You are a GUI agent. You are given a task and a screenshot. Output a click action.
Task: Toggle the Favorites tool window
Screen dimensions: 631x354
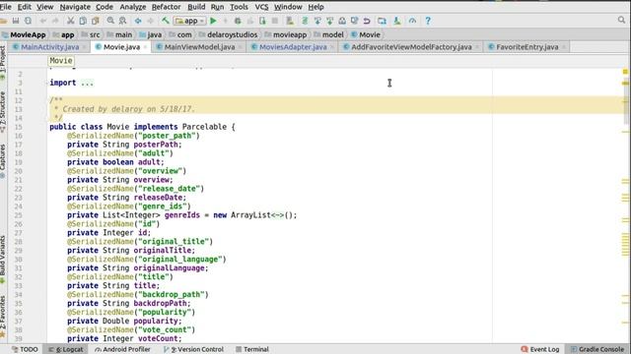(x=3, y=316)
